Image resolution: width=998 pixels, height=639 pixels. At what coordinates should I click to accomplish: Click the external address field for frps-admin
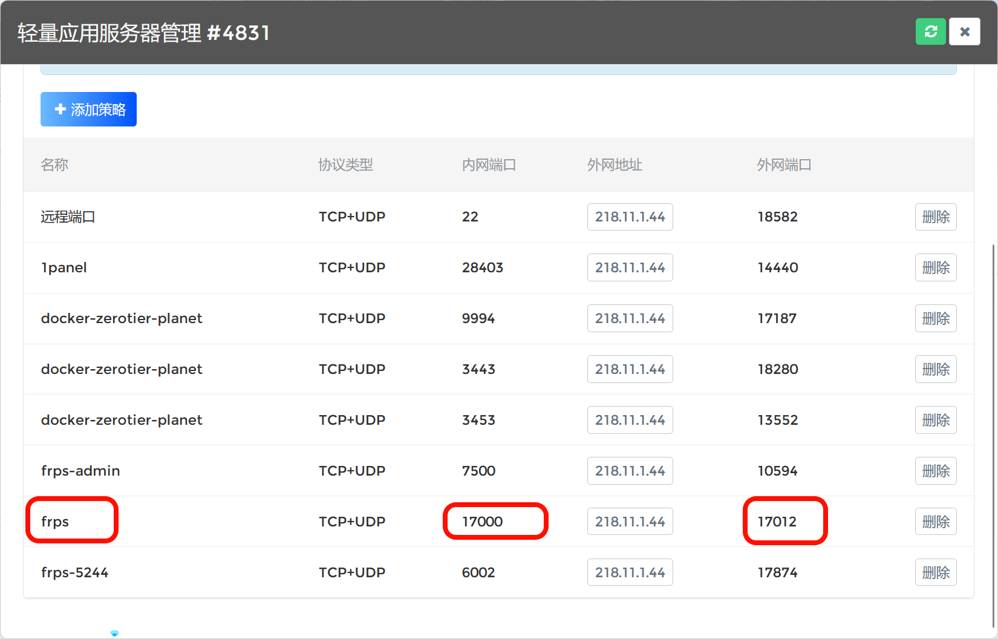point(630,471)
